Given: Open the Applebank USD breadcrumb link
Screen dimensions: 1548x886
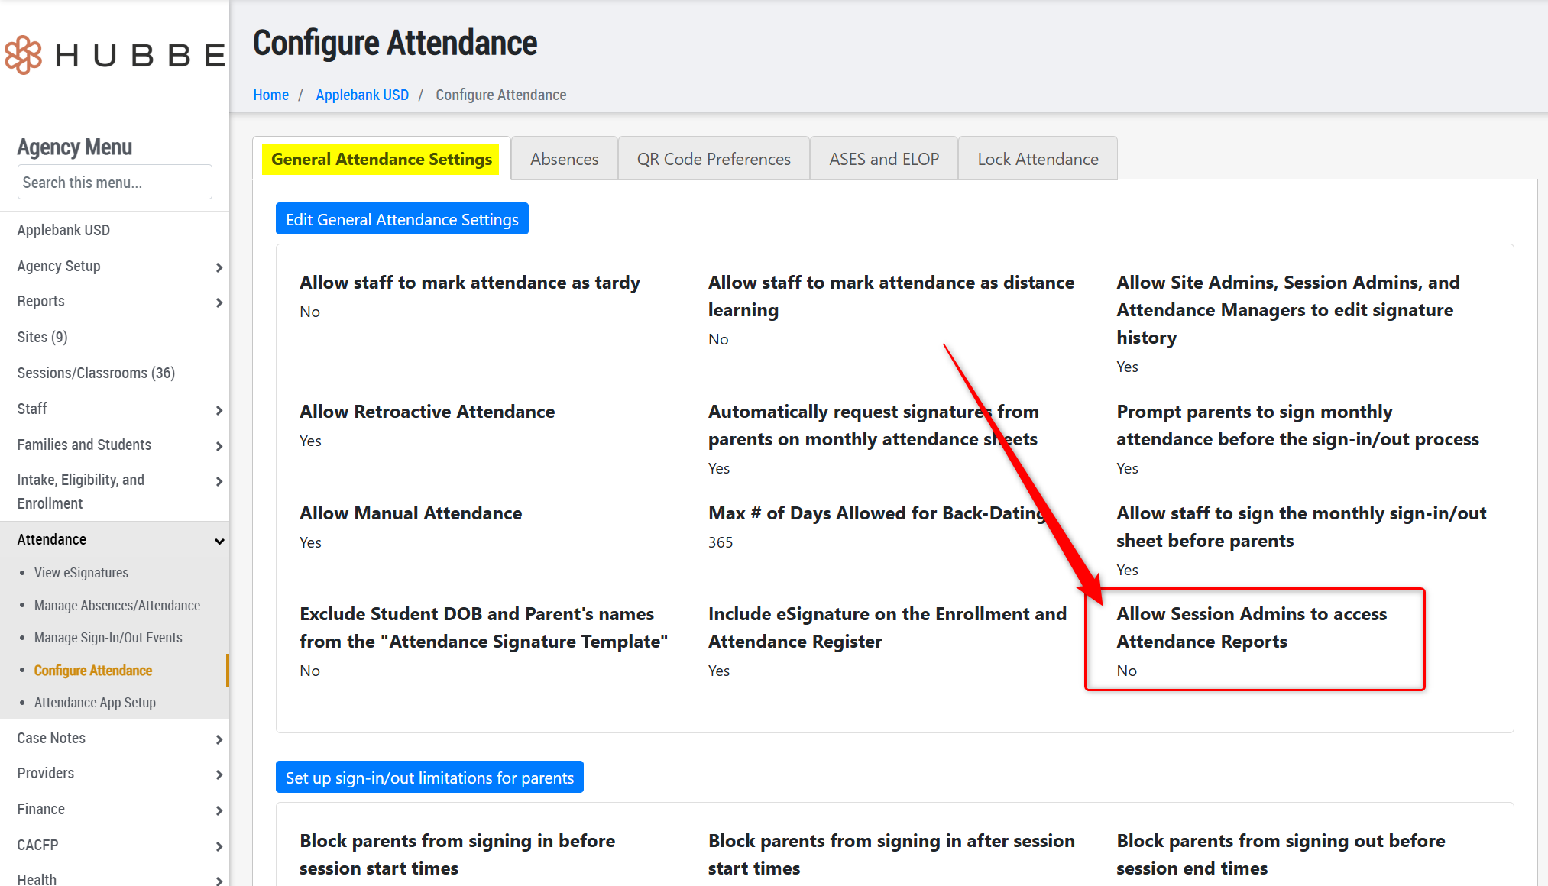Looking at the screenshot, I should [x=362, y=95].
